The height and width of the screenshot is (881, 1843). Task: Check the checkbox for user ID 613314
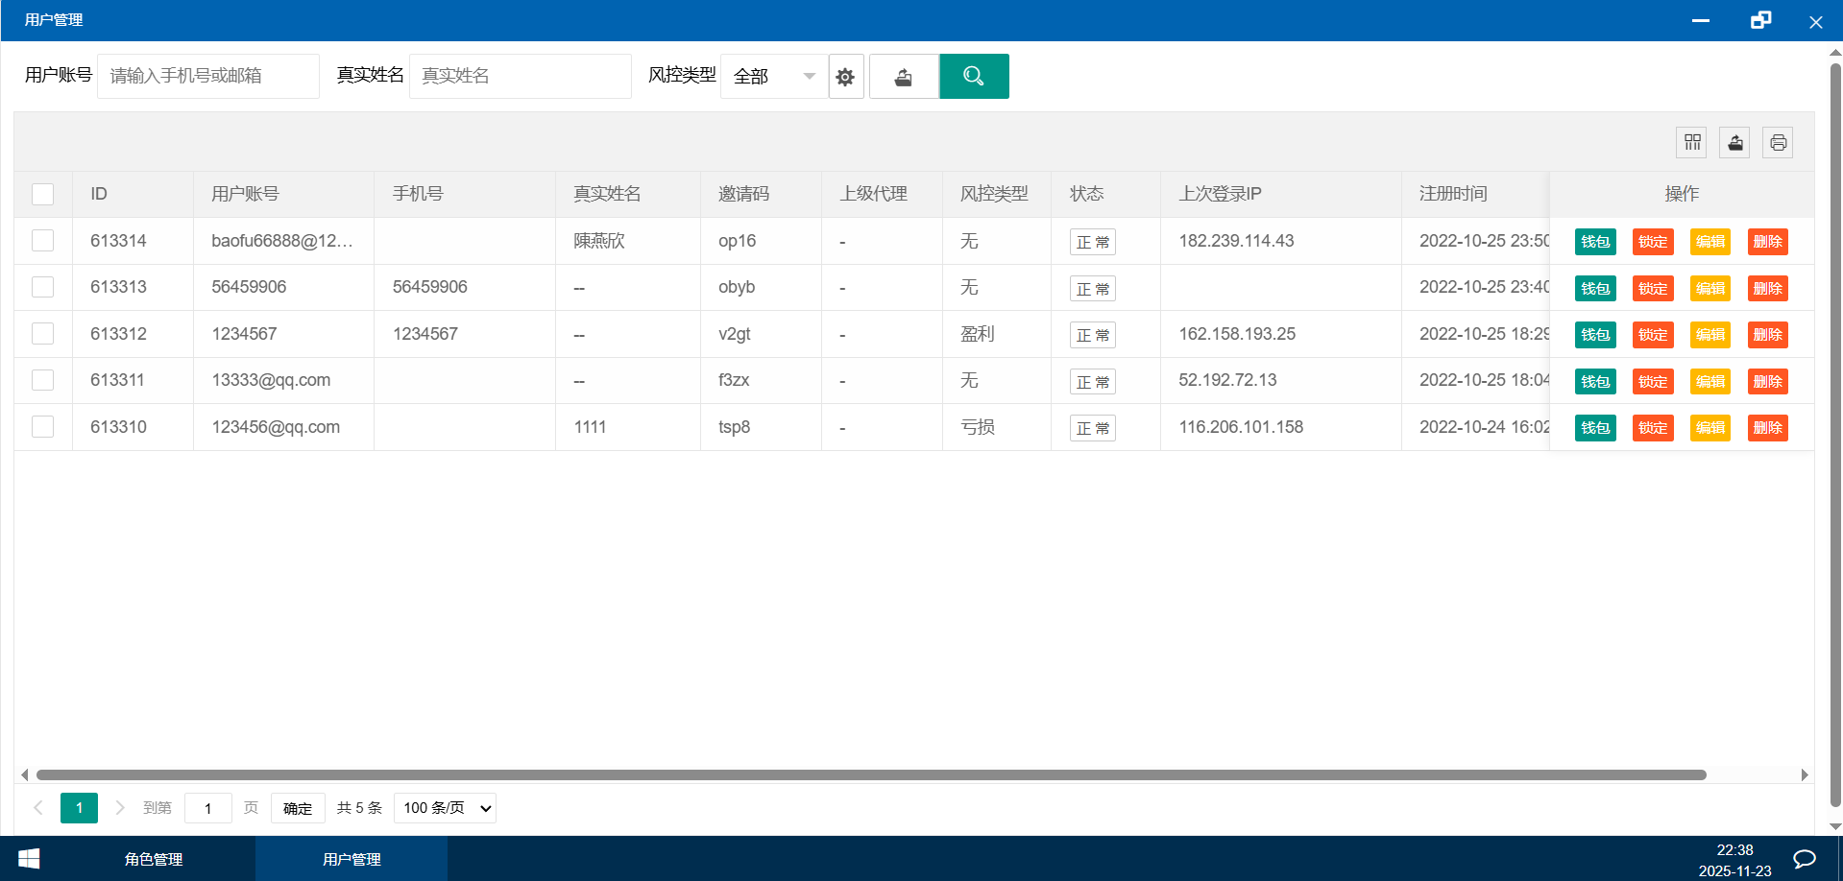pos(43,241)
